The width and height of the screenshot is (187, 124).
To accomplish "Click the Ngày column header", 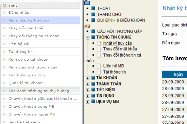I will click(x=178, y=74).
